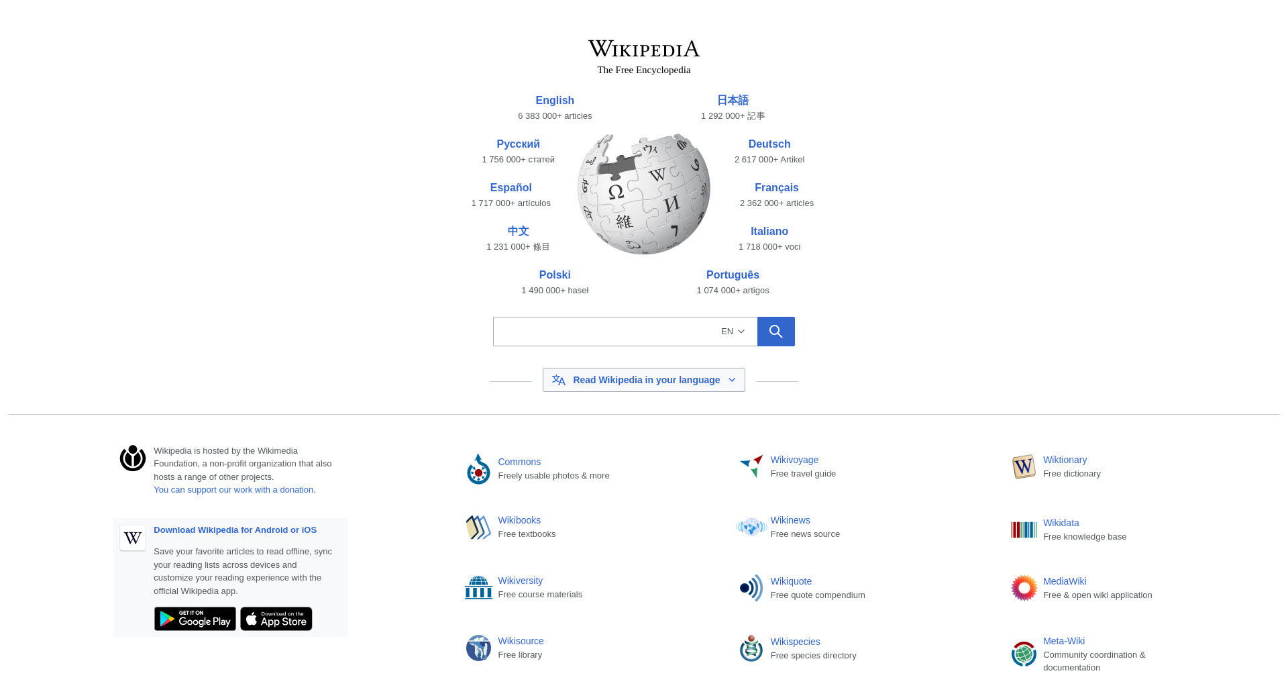Viewport: 1288px width, 698px height.
Task: Focus the Wikipedia search input field
Action: click(x=604, y=332)
